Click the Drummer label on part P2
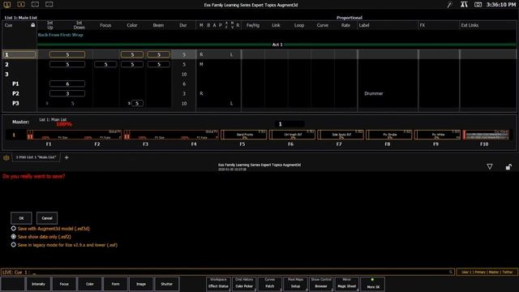Screen dimensions: 519x292 374,94
